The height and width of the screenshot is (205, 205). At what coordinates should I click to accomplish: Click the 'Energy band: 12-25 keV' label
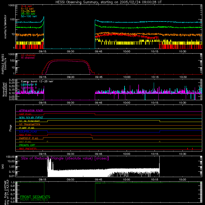click(37, 81)
